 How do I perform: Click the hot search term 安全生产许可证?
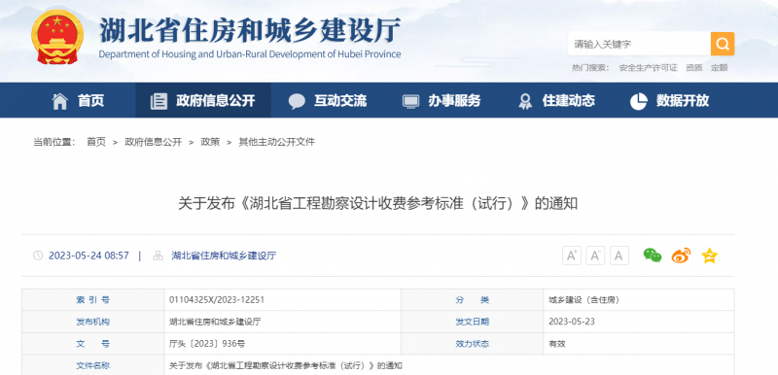648,68
